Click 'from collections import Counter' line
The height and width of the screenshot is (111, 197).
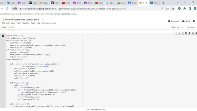pyautogui.click(x=21, y=38)
